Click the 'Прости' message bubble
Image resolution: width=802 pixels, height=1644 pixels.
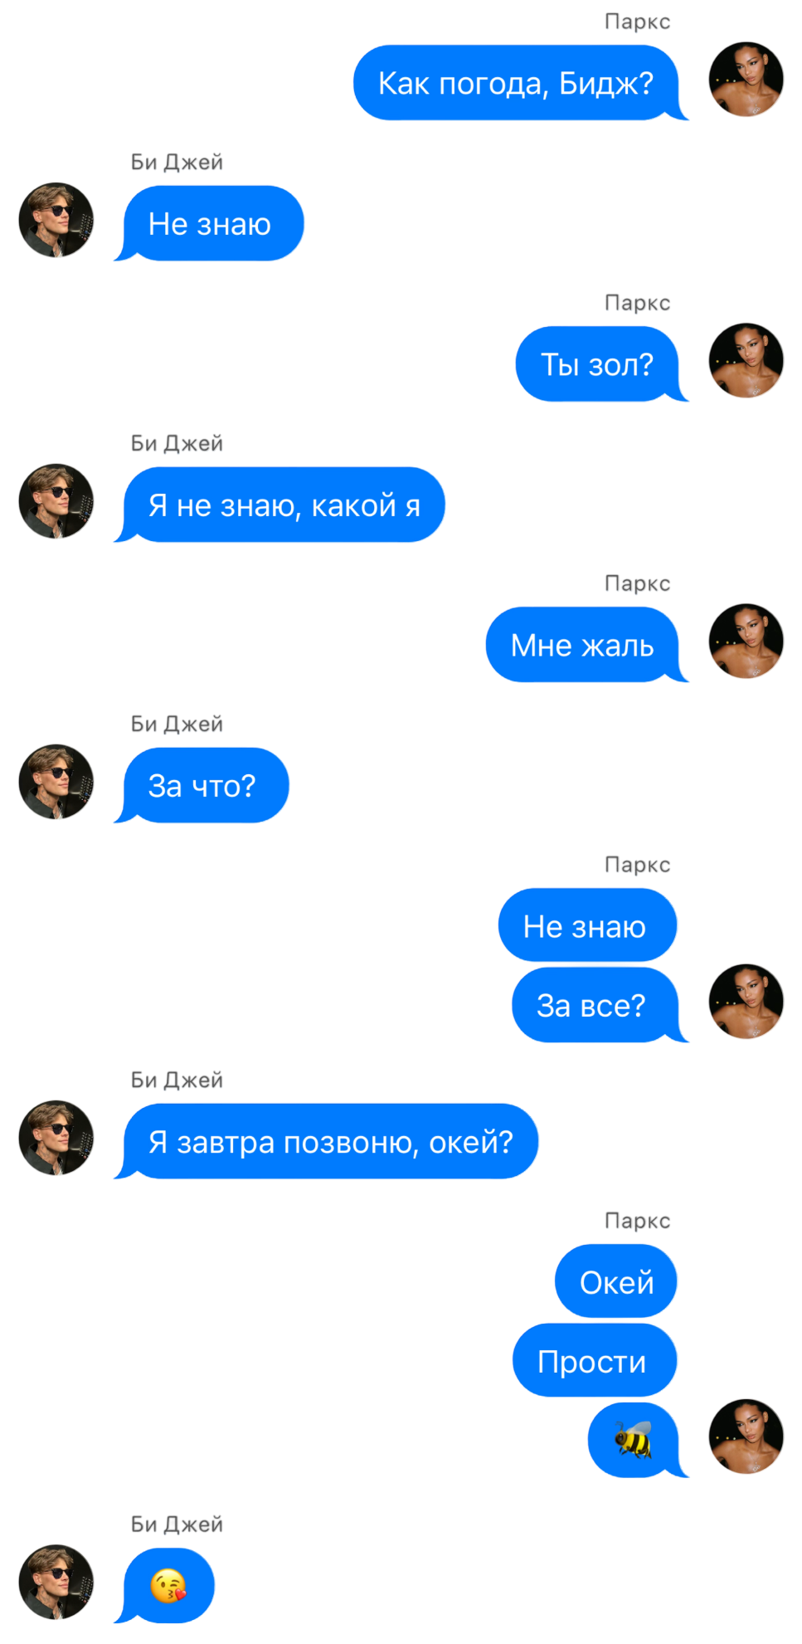[x=595, y=1360]
